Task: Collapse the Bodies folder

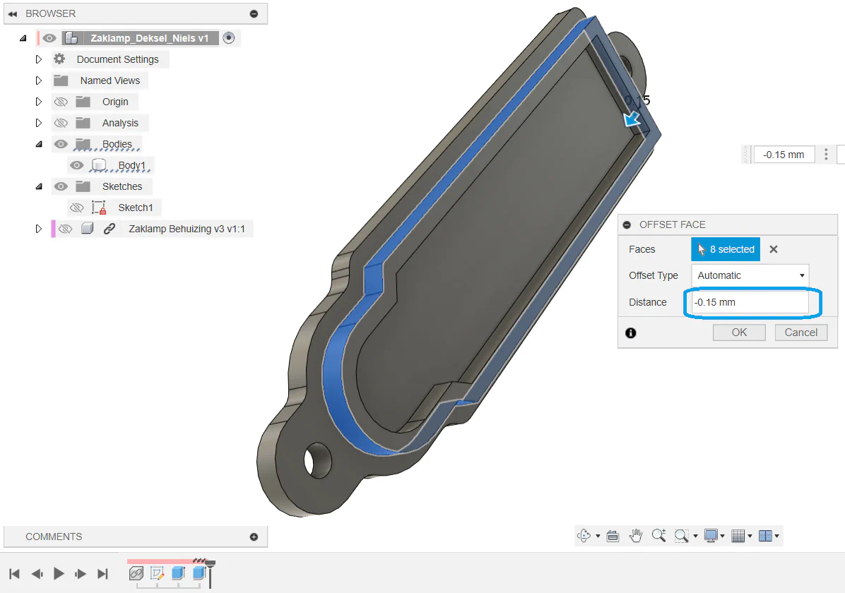Action: 39,144
